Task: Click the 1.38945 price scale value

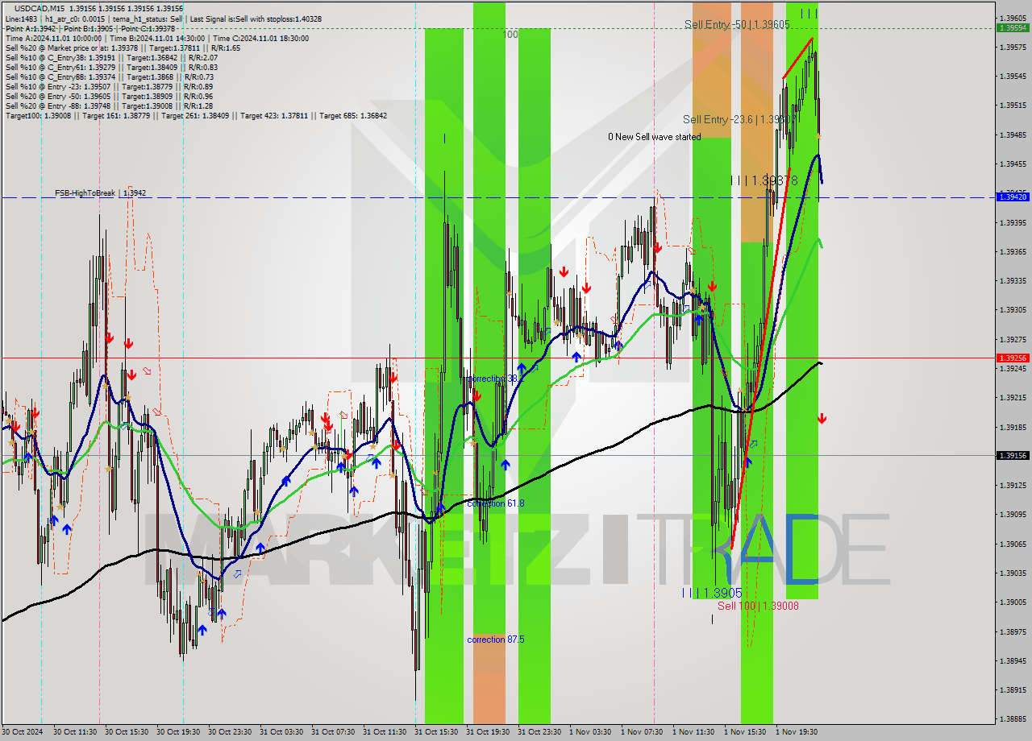Action: [x=1013, y=660]
